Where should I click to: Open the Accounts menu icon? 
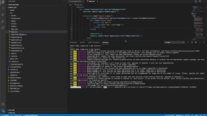pos(3,104)
